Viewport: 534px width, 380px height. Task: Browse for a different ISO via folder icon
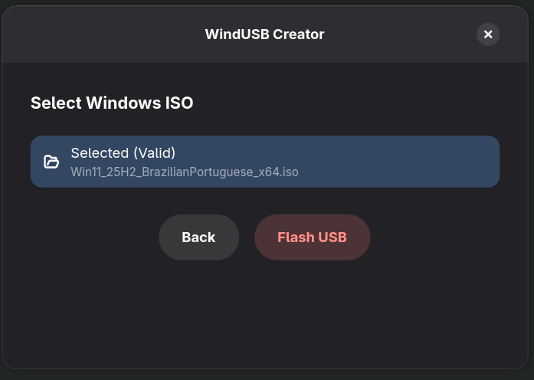51,162
